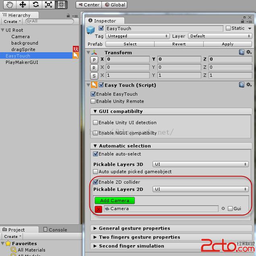The width and height of the screenshot is (256, 256).
Task: Click the Hierarchy search field
Action: coord(50,21)
